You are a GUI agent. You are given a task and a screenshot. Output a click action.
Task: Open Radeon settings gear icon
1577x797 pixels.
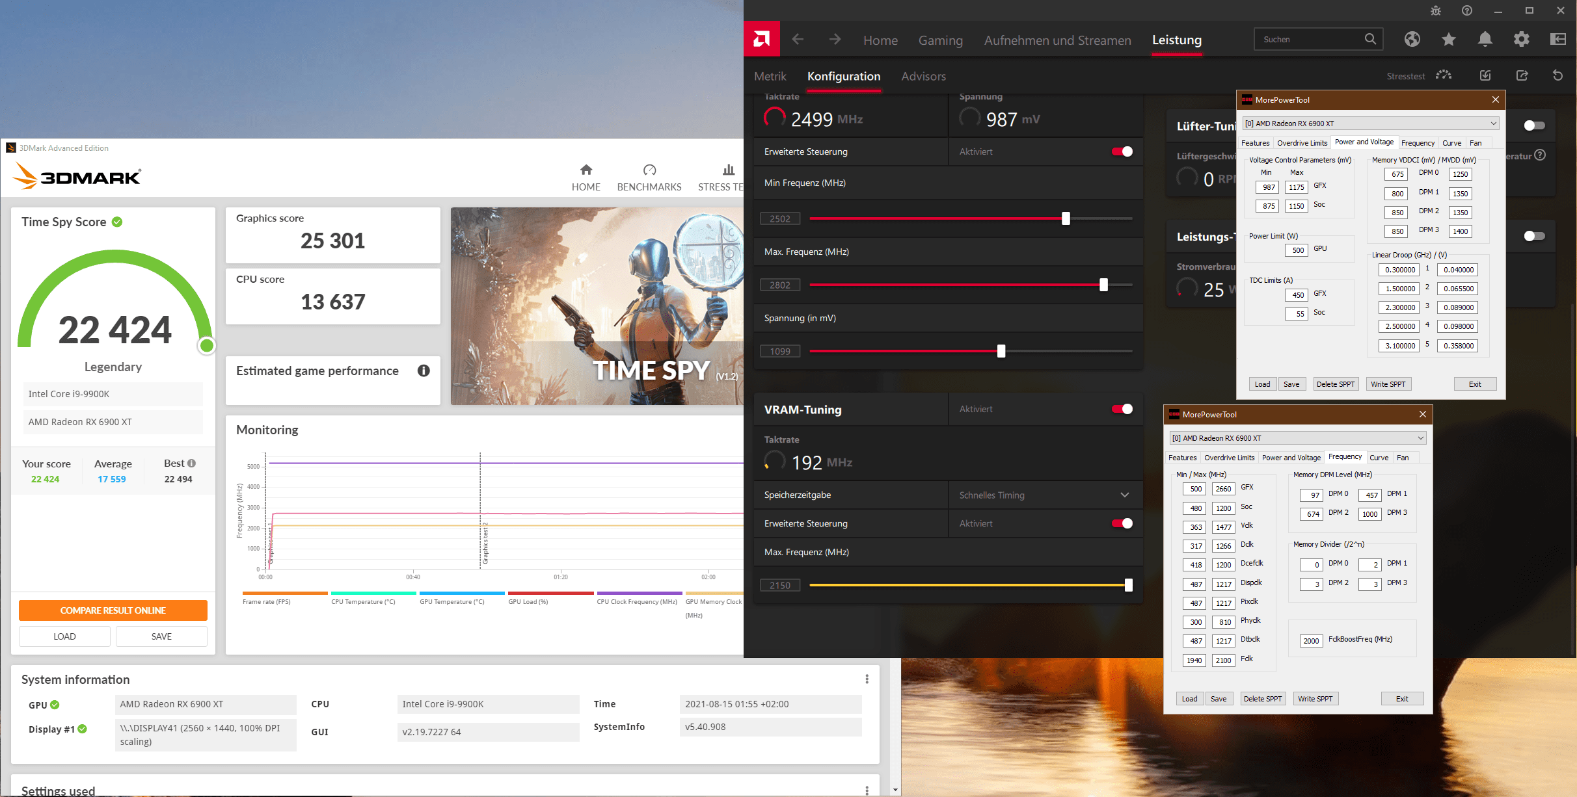[1522, 39]
